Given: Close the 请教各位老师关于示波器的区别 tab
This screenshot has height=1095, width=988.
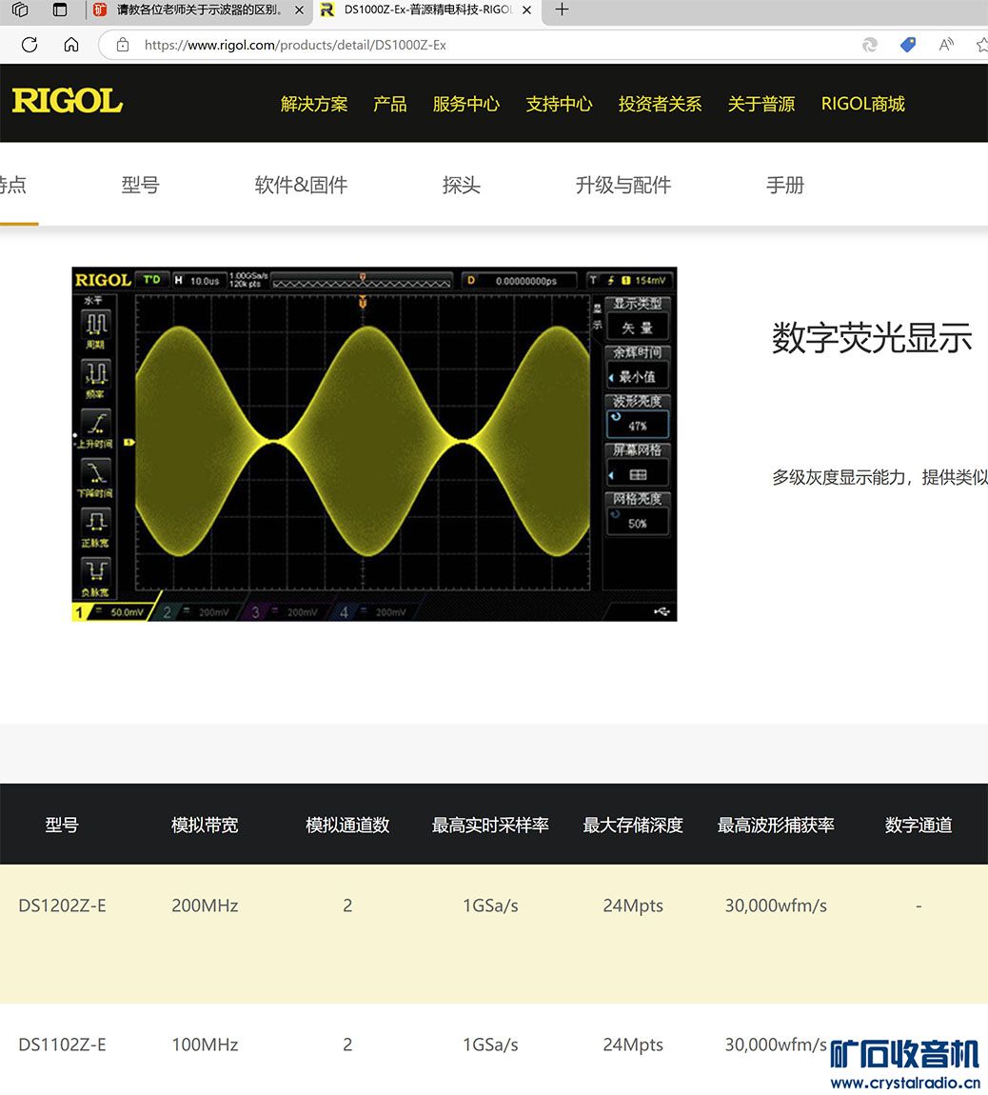Looking at the screenshot, I should (x=299, y=10).
